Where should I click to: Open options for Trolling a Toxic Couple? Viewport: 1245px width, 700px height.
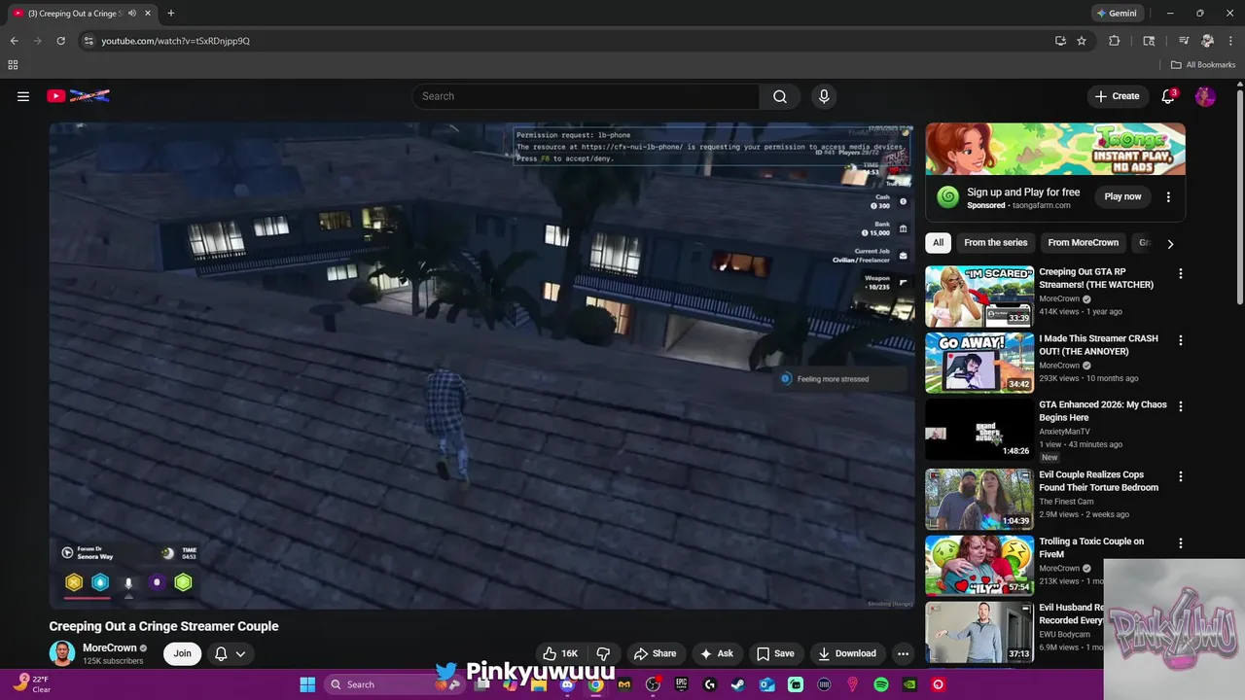[1180, 543]
